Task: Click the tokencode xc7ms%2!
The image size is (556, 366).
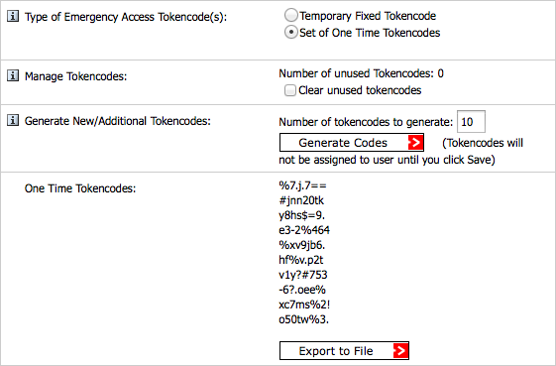Action: click(x=304, y=305)
